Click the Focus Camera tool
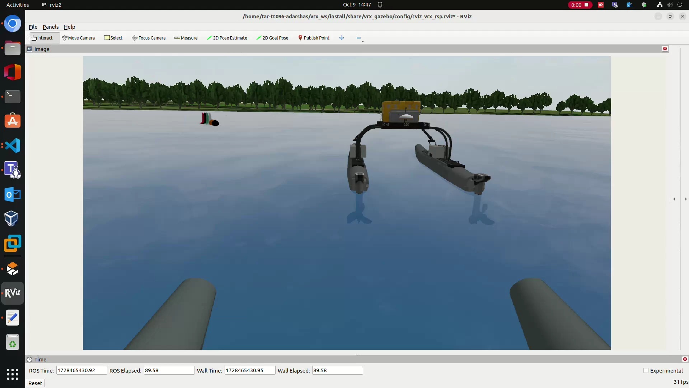 (x=149, y=38)
